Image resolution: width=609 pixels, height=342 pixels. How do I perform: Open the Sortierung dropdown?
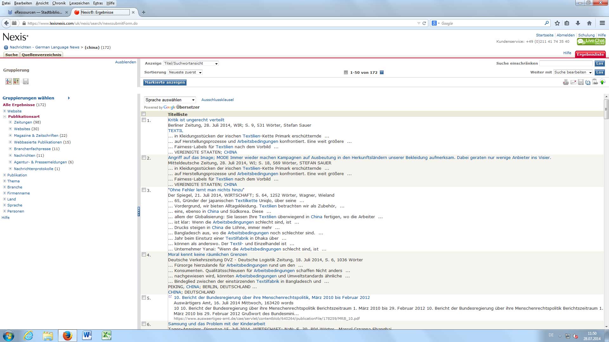point(185,73)
